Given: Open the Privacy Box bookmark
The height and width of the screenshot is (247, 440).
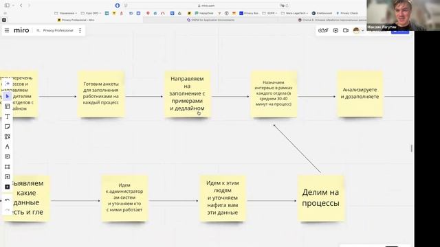Looking at the screenshot, I should (x=249, y=13).
